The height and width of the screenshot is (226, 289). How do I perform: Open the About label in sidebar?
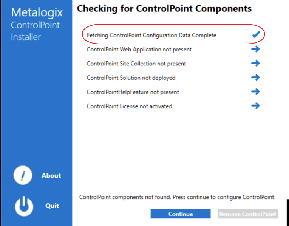tap(51, 176)
